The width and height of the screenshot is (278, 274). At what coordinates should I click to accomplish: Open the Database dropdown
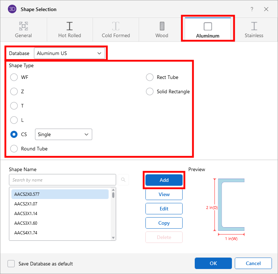(69, 53)
